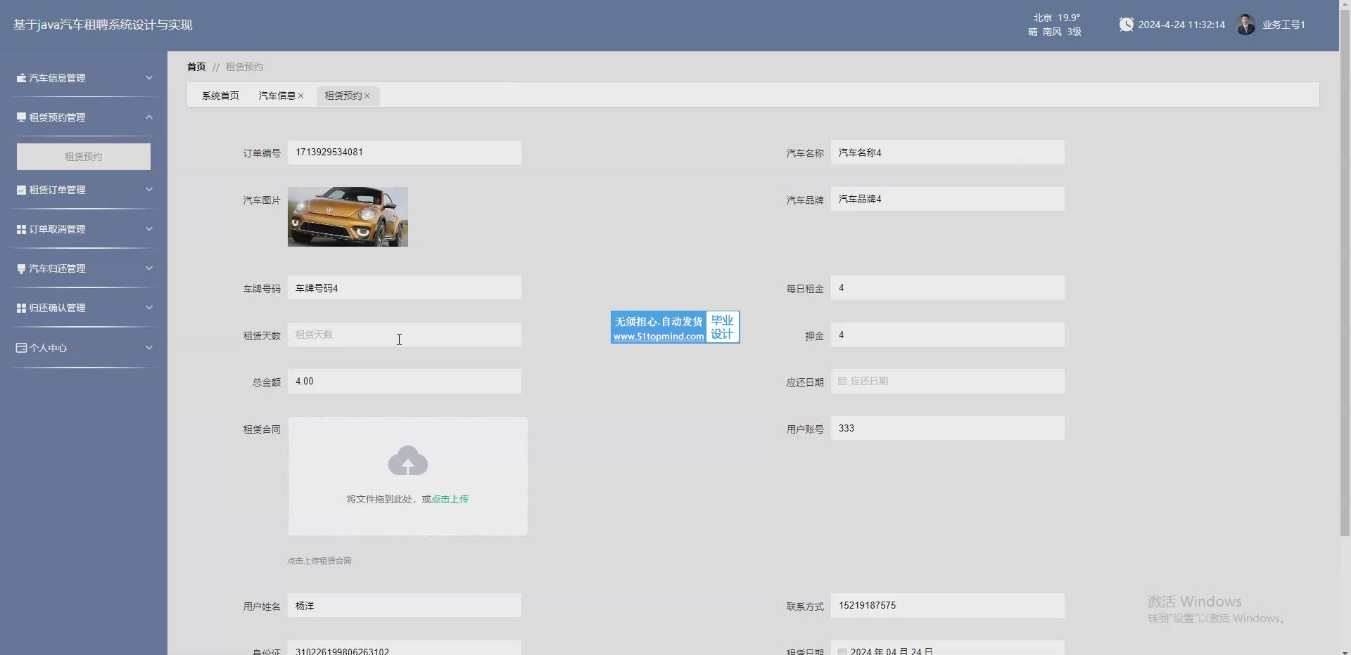Close the 租赁预约 tab
1351x655 pixels.
(367, 96)
